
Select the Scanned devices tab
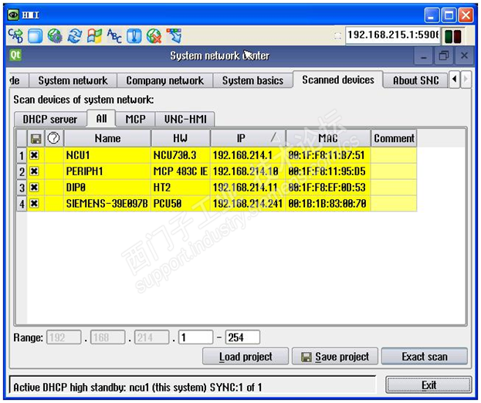338,80
